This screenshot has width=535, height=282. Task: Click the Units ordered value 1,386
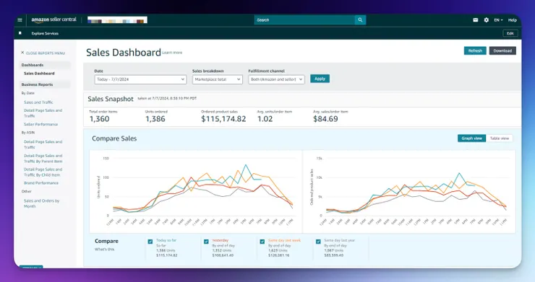(x=155, y=119)
